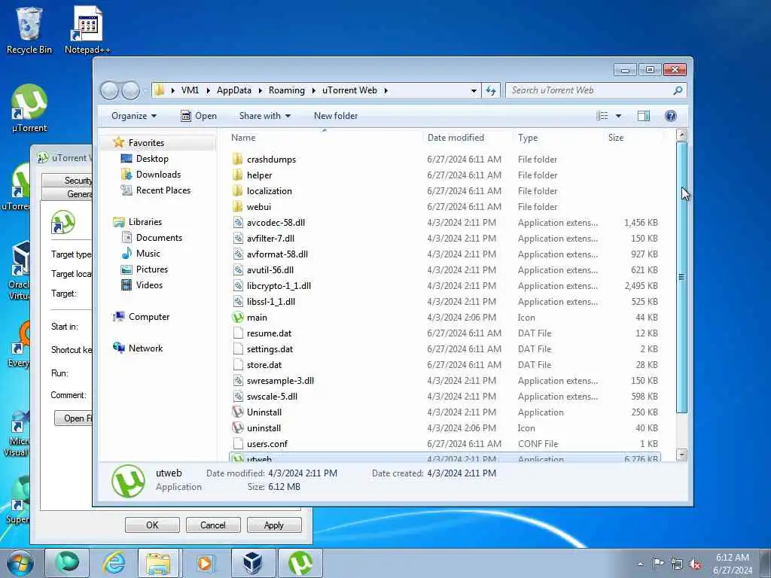771x578 pixels.
Task: Show hidden tray icons arrow
Action: point(640,564)
